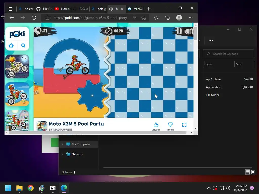Close the Moto X3M tab
Viewport: 259px width, 194px height.
(122, 9)
